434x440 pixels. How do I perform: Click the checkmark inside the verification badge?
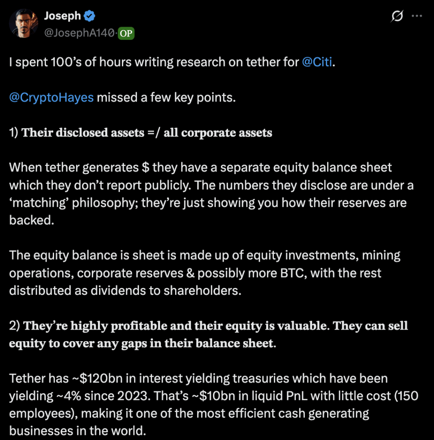point(88,16)
